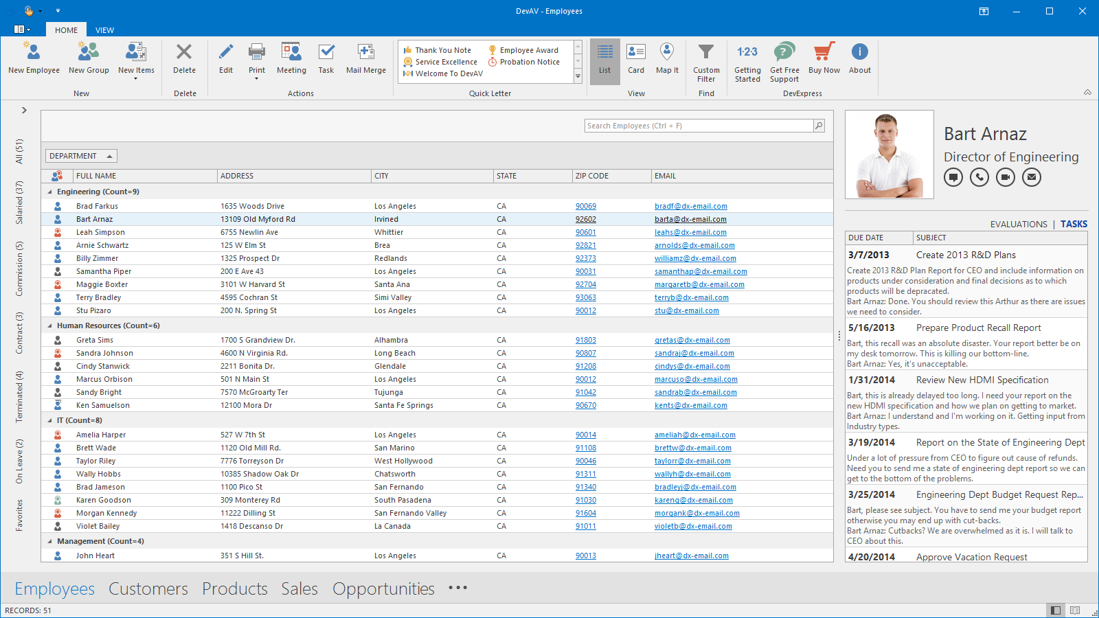Click the About info icon
This screenshot has height=618, width=1099.
click(860, 58)
